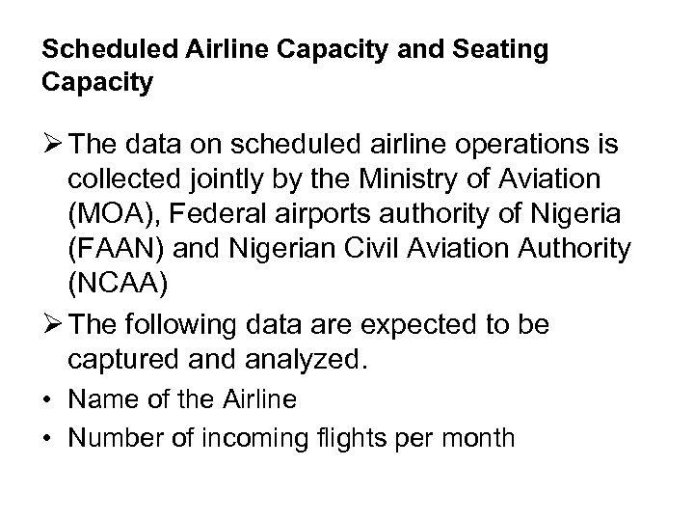Click the word "Capacity" on the title's second line
Screen dimensions: 694x521
tap(97, 84)
